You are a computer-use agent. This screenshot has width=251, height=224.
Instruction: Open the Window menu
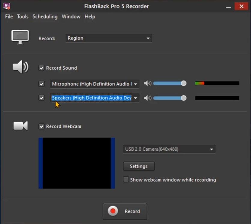pyautogui.click(x=71, y=16)
